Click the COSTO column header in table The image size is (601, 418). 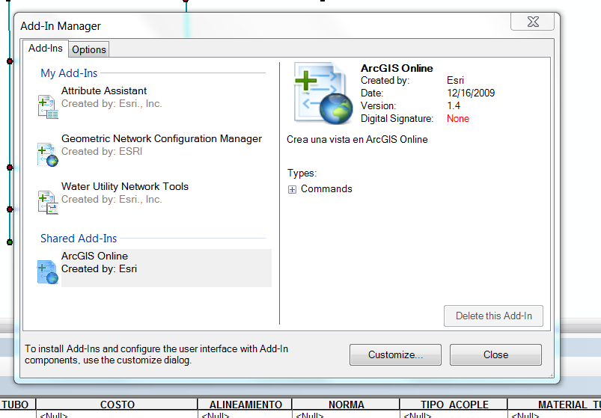(x=117, y=405)
